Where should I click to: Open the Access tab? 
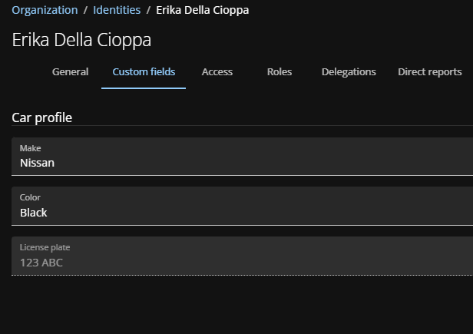pyautogui.click(x=217, y=72)
